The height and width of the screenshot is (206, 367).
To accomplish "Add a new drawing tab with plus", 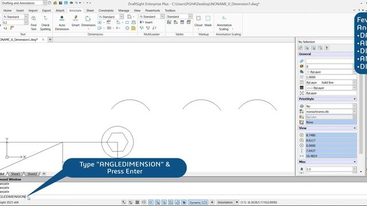I will [50, 39].
